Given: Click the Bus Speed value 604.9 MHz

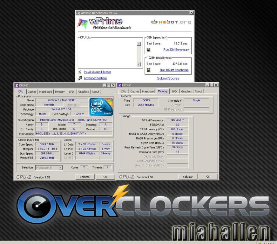Looking at the screenshot, I should pyautogui.click(x=47, y=153).
